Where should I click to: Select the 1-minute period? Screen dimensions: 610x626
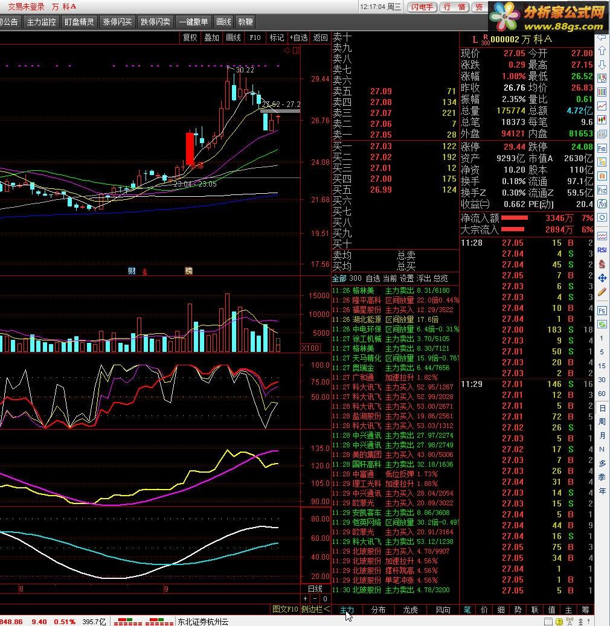[602, 338]
